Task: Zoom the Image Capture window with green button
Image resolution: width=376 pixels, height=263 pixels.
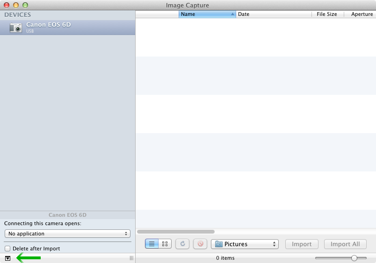Action: (x=25, y=5)
